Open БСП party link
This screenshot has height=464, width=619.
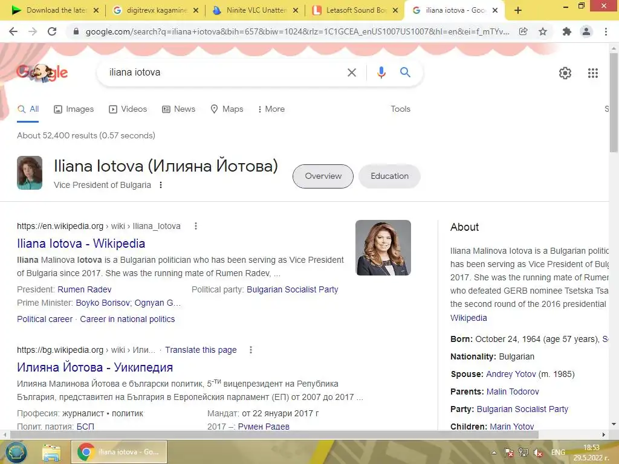pos(85,427)
